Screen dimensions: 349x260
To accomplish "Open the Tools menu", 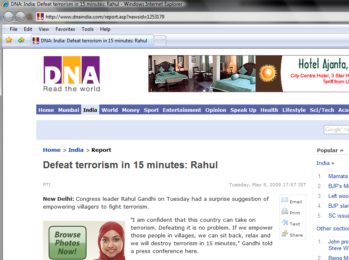I will click(87, 29).
